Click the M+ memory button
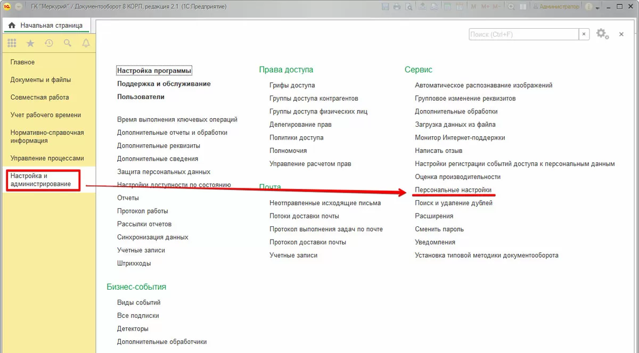Viewport: 639px width, 353px height. 485,7
